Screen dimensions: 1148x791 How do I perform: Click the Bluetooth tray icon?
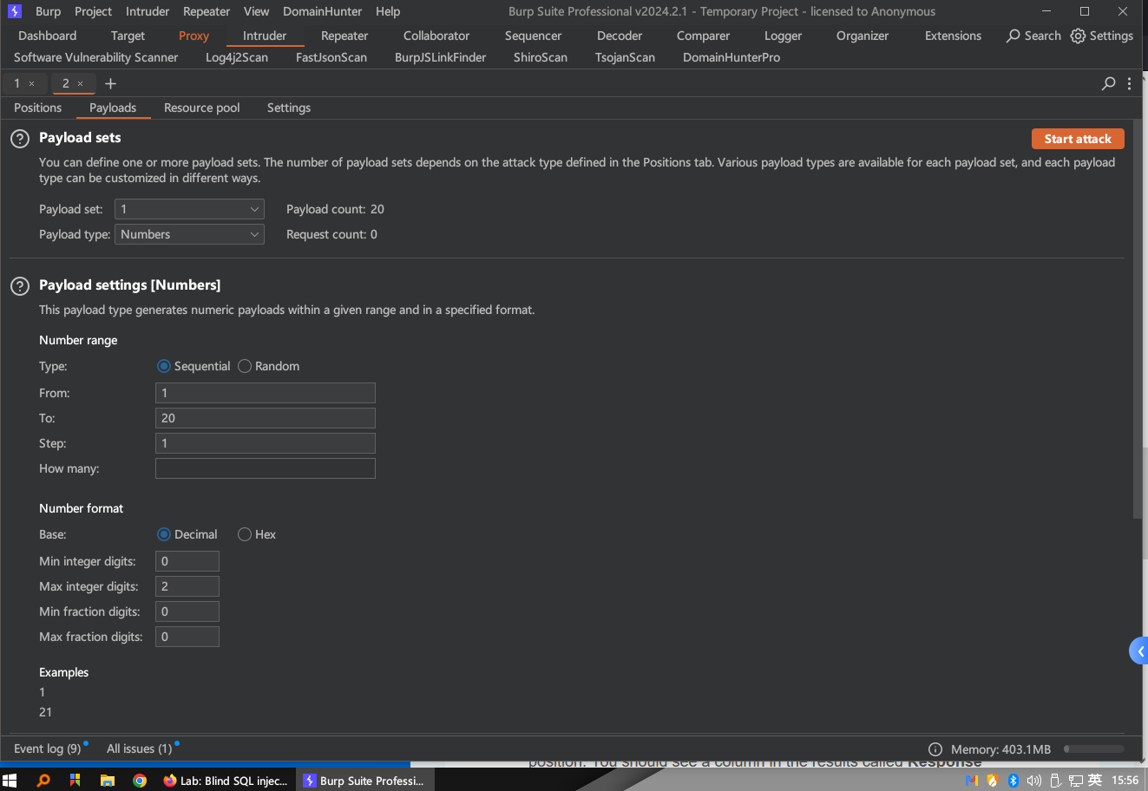point(1013,781)
